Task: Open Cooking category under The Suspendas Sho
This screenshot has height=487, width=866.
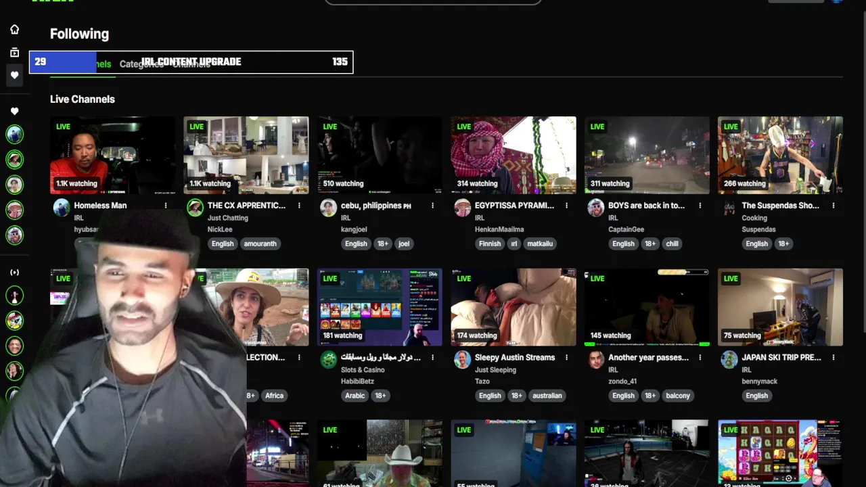Action: [x=754, y=218]
